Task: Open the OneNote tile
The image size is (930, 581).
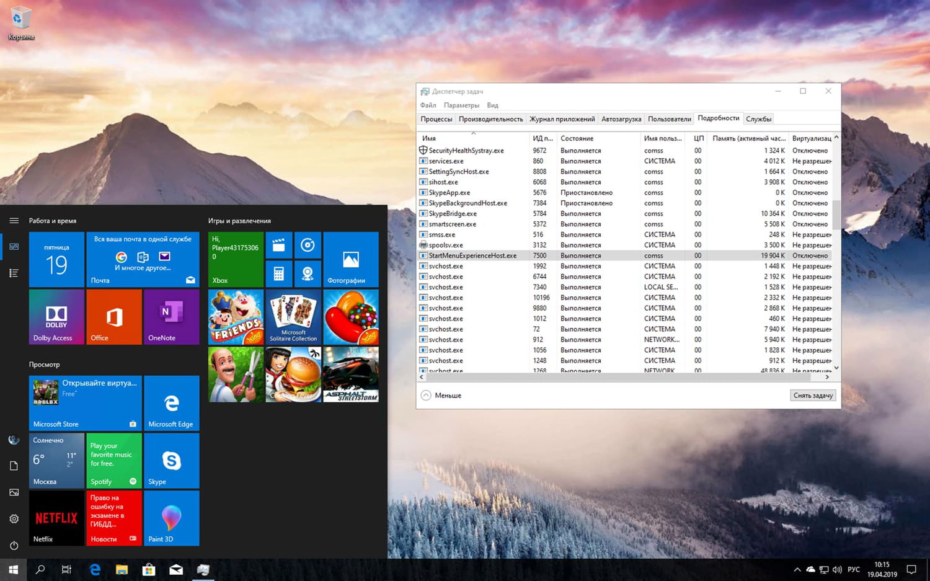Action: coord(172,317)
